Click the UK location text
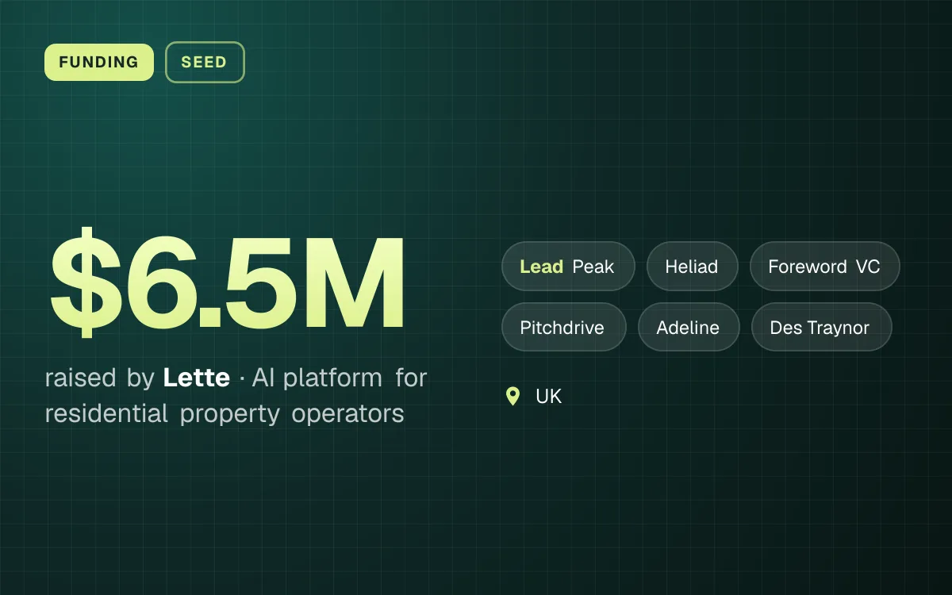The image size is (952, 595). [x=549, y=396]
